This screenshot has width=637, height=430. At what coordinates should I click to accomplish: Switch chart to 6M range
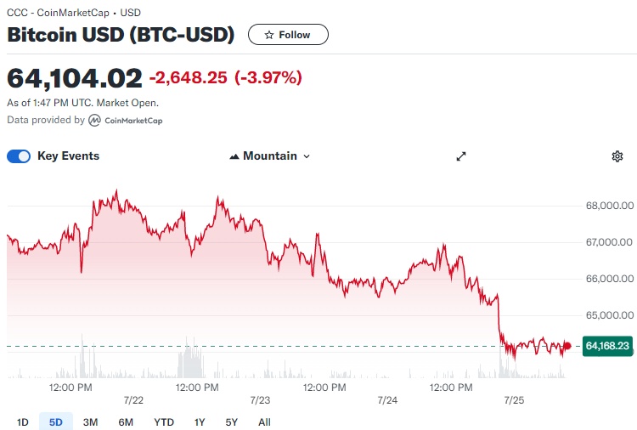pos(126,422)
